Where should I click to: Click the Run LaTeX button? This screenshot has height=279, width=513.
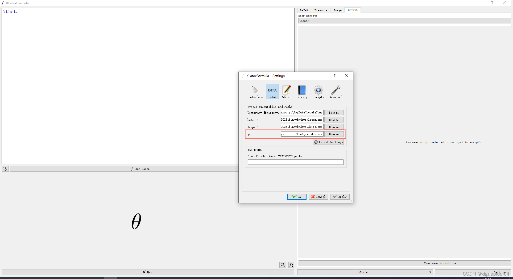pyautogui.click(x=140, y=169)
